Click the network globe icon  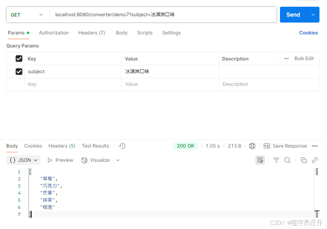click(x=252, y=146)
